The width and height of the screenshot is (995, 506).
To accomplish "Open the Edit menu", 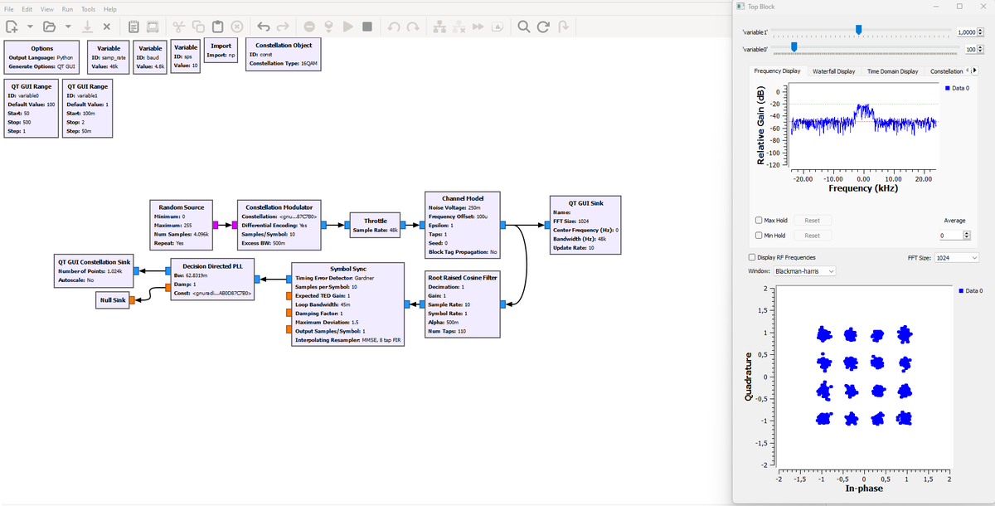I will point(27,8).
